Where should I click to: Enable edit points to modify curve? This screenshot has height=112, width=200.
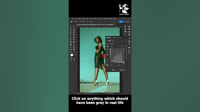click(107, 57)
